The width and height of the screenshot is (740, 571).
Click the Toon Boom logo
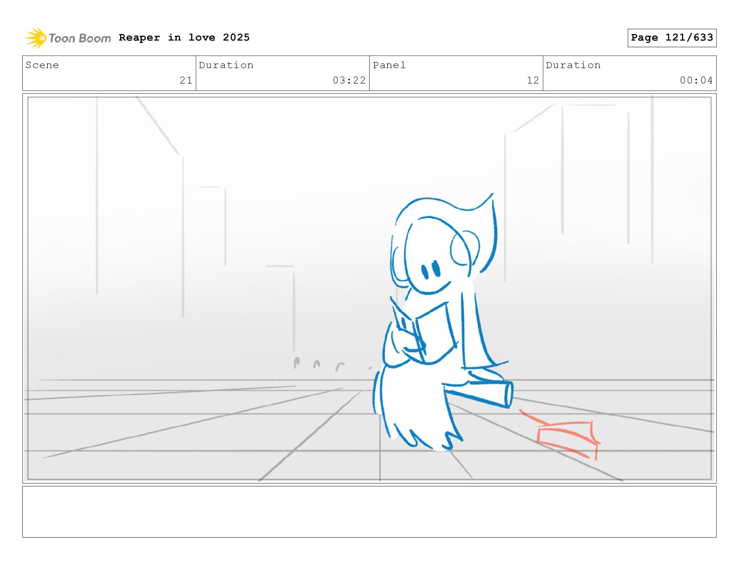(x=68, y=38)
